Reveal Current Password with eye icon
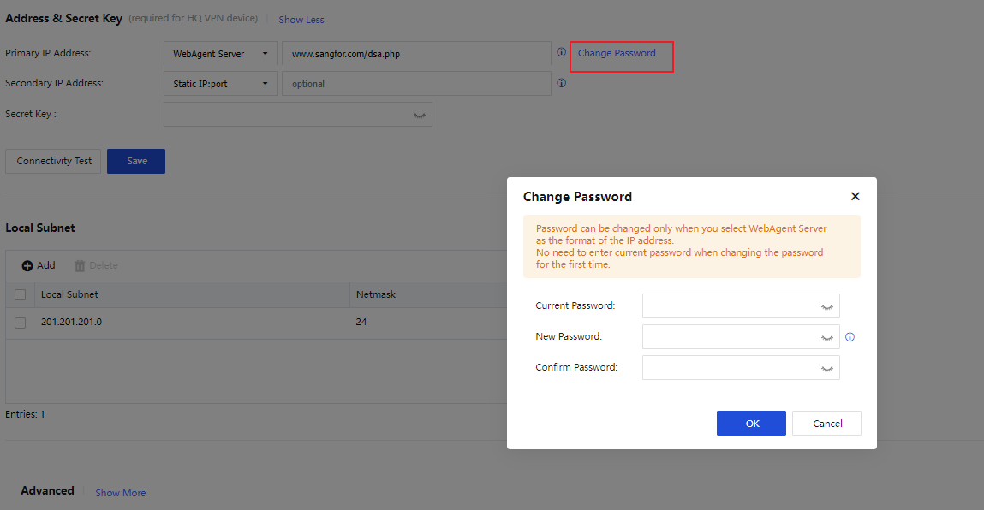 [826, 306]
